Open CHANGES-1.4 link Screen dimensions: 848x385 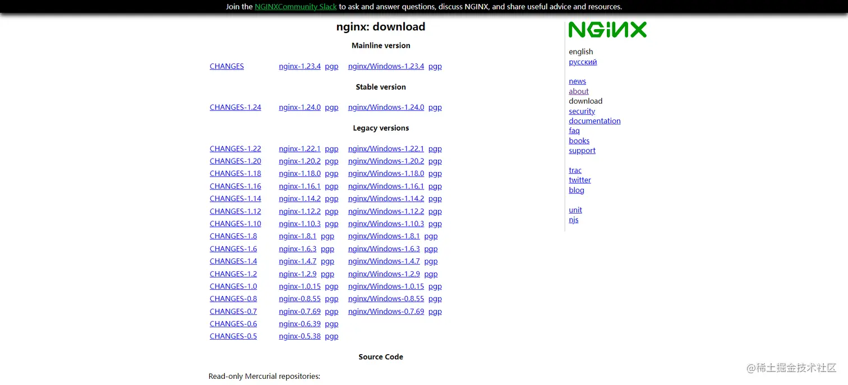coord(233,261)
